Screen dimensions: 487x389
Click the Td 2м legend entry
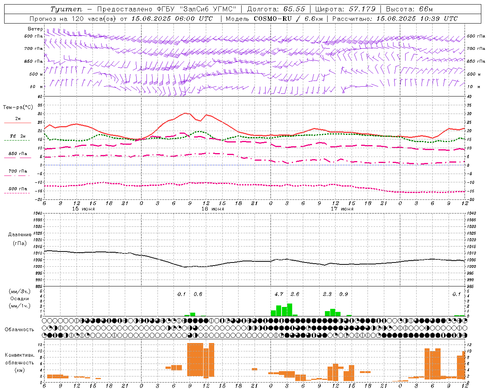pos(18,136)
